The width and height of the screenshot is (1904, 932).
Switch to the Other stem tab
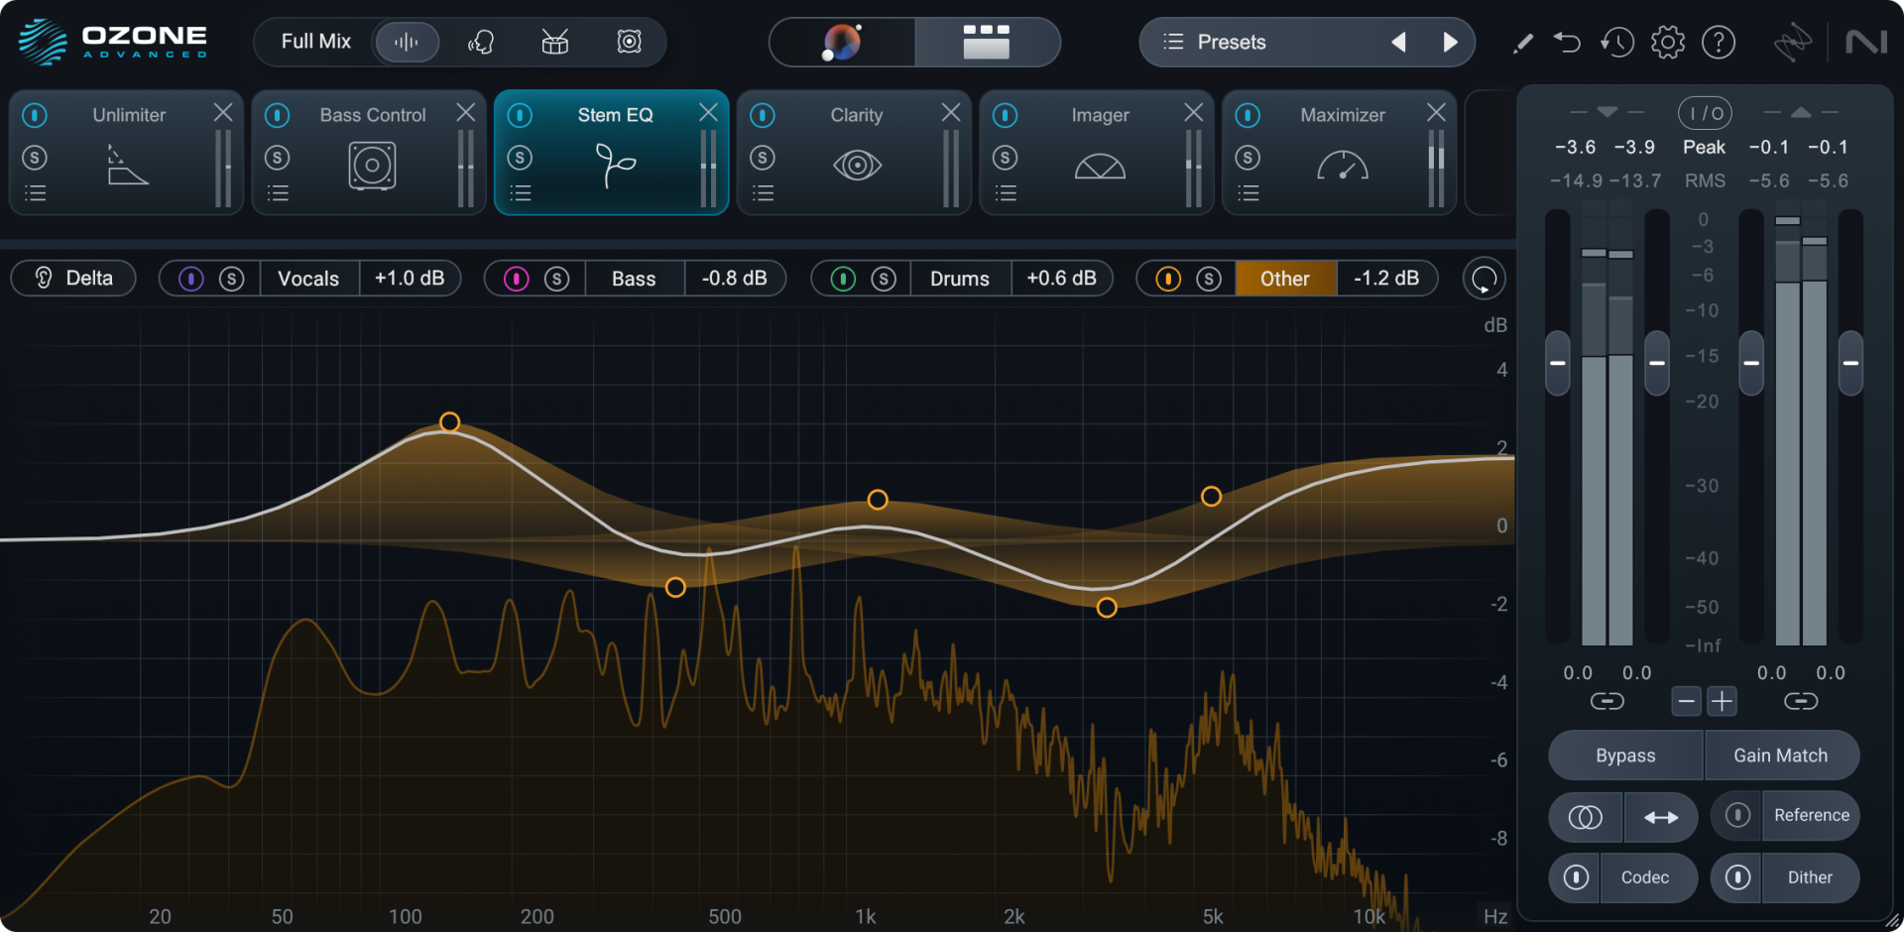coord(1285,279)
